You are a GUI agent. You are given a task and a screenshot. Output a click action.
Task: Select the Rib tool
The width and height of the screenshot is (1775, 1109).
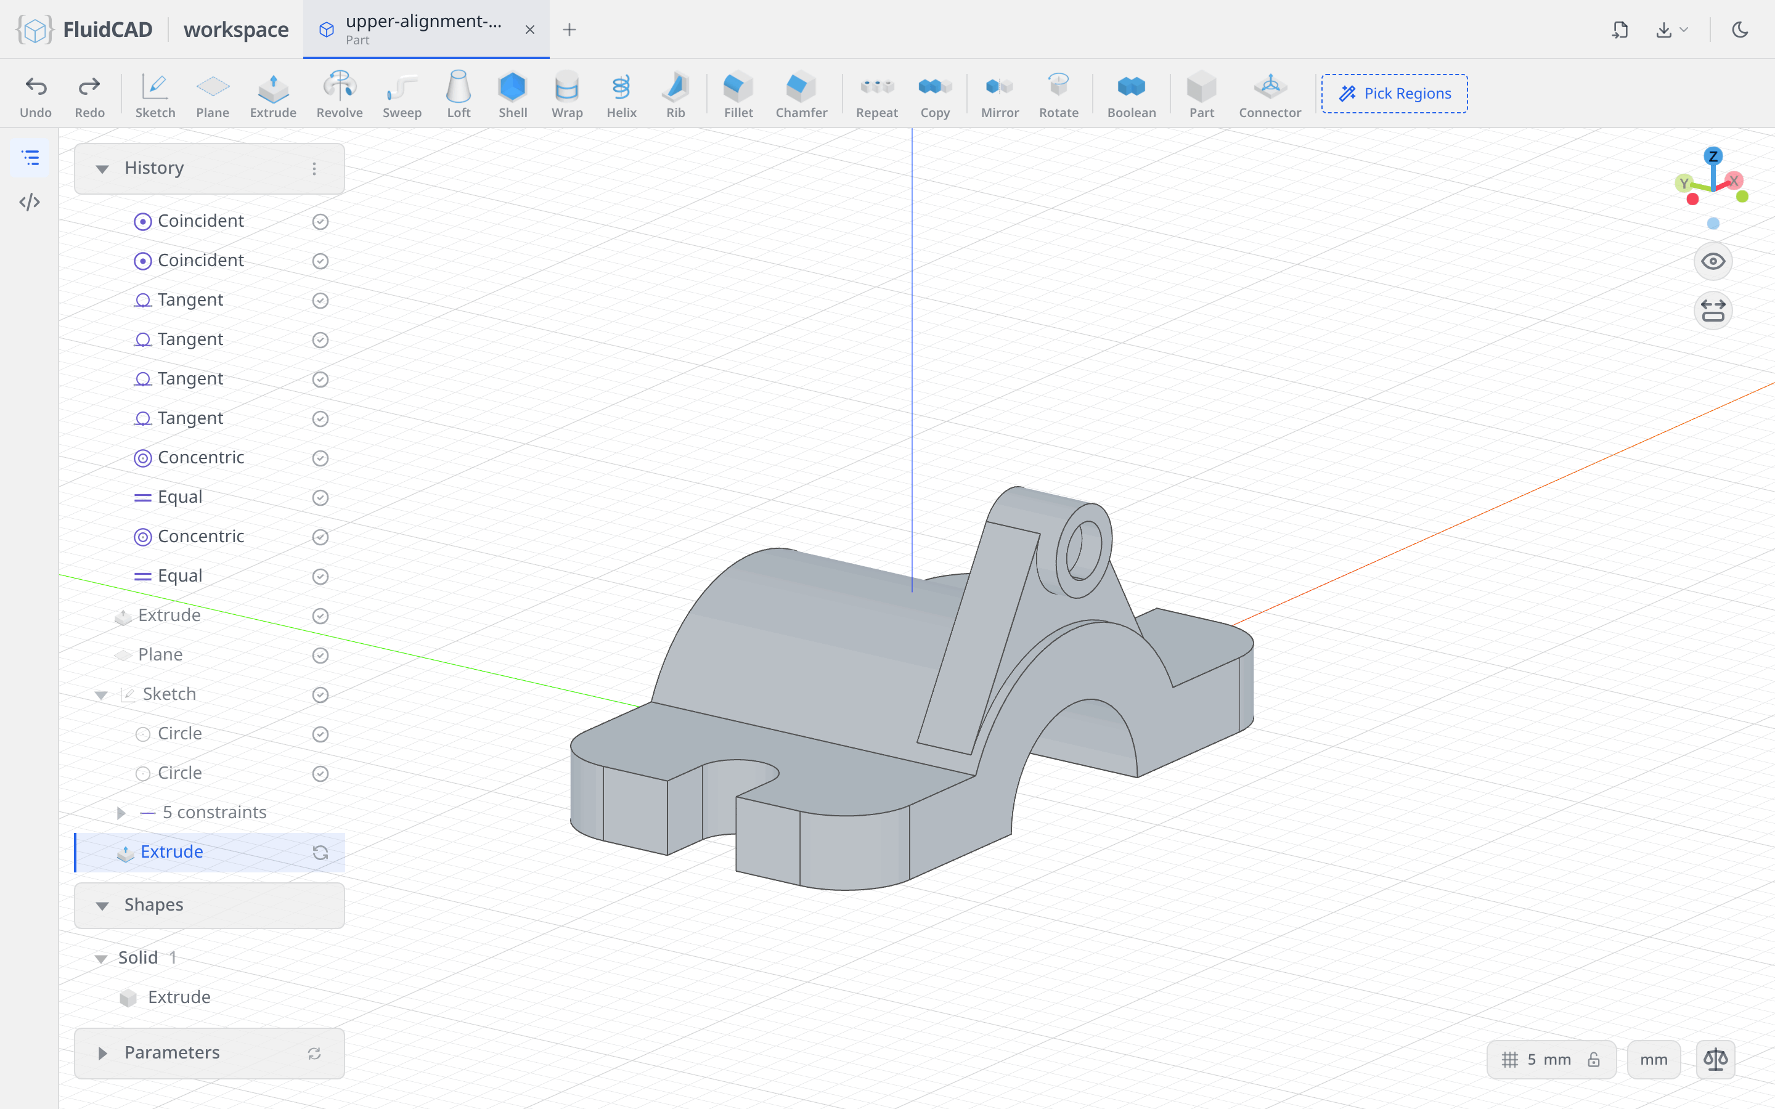[x=675, y=95]
